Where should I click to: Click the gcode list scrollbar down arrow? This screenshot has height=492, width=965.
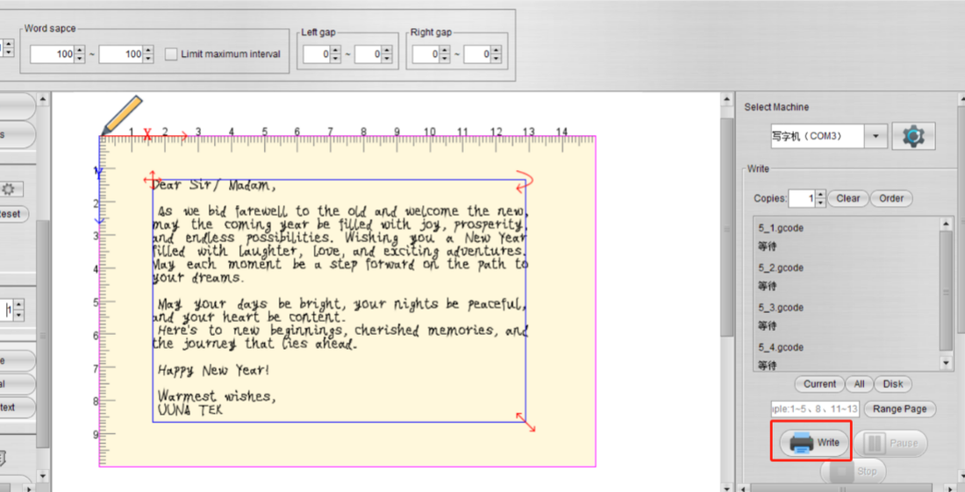click(947, 364)
